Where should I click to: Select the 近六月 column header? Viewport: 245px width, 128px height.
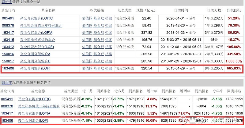119,91
